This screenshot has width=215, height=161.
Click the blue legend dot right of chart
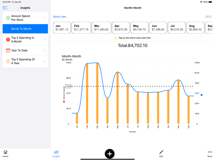click(x=201, y=95)
